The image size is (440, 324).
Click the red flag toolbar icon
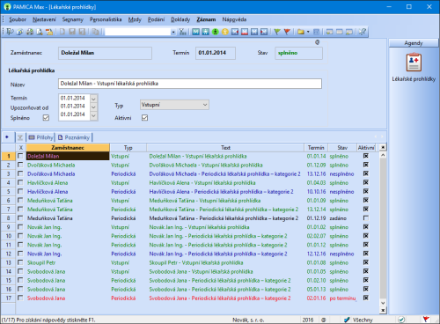[x=287, y=32]
